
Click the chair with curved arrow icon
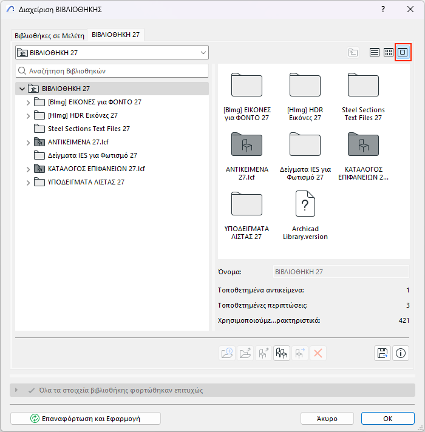(263, 353)
